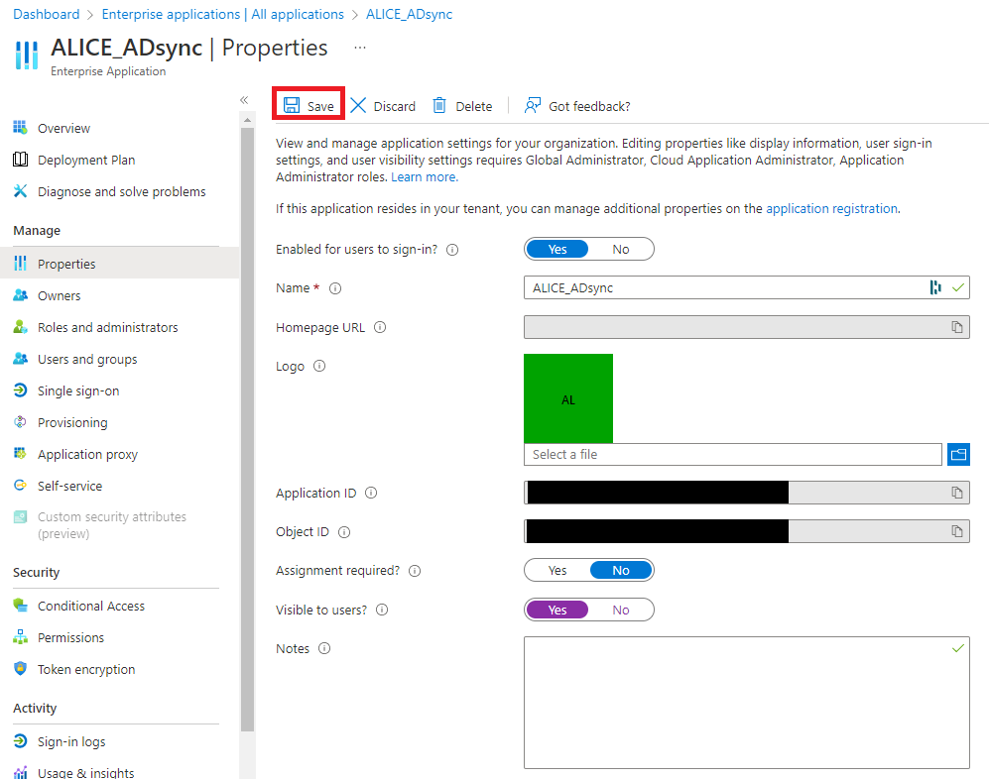Click the Single sign-on arrow icon
989x779 pixels.
point(20,390)
